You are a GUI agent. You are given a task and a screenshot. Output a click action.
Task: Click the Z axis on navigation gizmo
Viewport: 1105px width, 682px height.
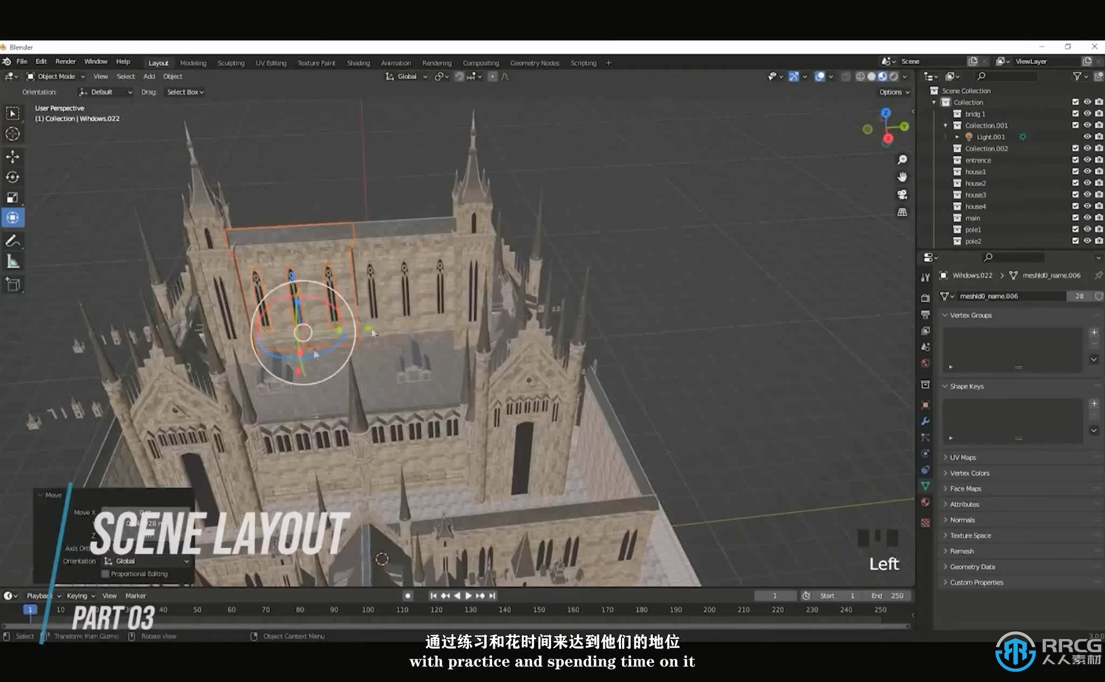886,113
